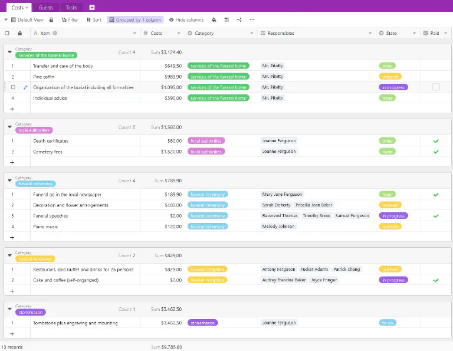453x351 pixels.
Task: Click the purple in progress tag on Funeral speeches
Action: [393, 216]
